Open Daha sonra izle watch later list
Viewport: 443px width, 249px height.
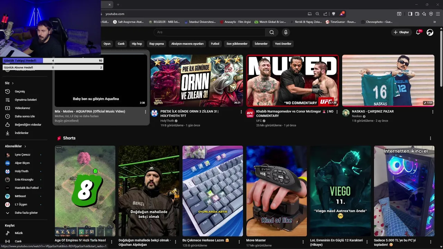coord(24,116)
